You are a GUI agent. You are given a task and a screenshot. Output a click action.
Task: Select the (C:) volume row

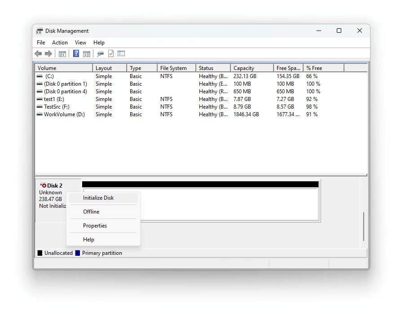(x=201, y=76)
